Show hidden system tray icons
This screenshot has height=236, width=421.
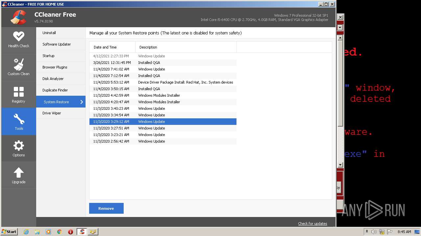[x=367, y=232]
